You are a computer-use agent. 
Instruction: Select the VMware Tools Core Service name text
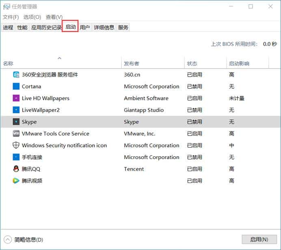coord(56,134)
